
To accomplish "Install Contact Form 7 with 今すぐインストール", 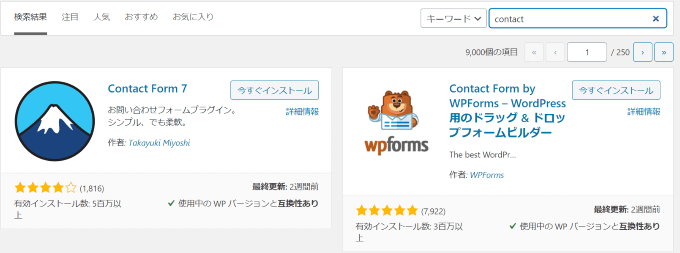I will point(275,90).
